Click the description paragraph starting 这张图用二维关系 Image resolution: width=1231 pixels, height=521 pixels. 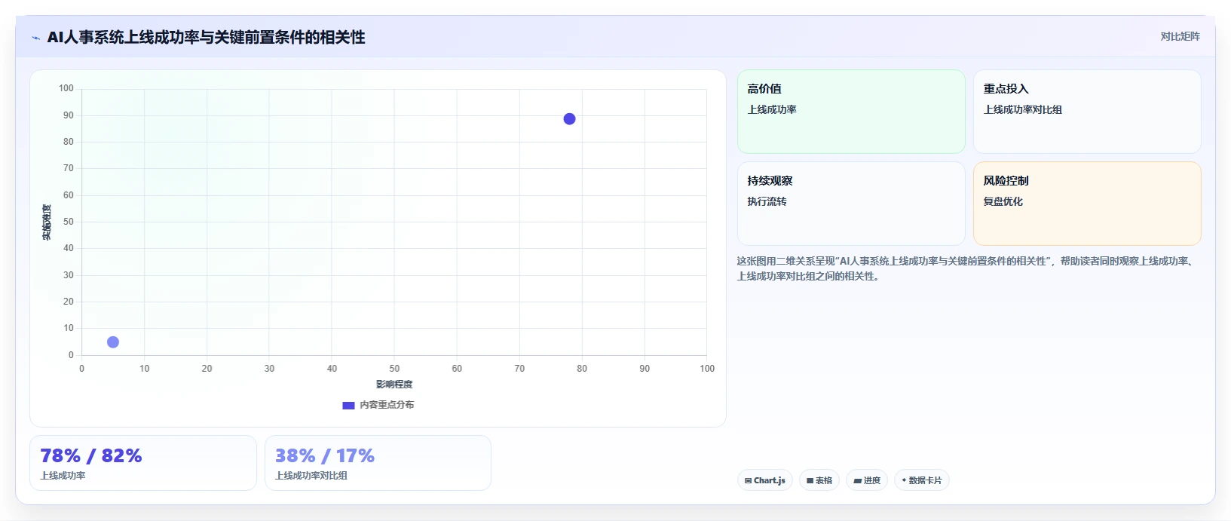coord(966,268)
